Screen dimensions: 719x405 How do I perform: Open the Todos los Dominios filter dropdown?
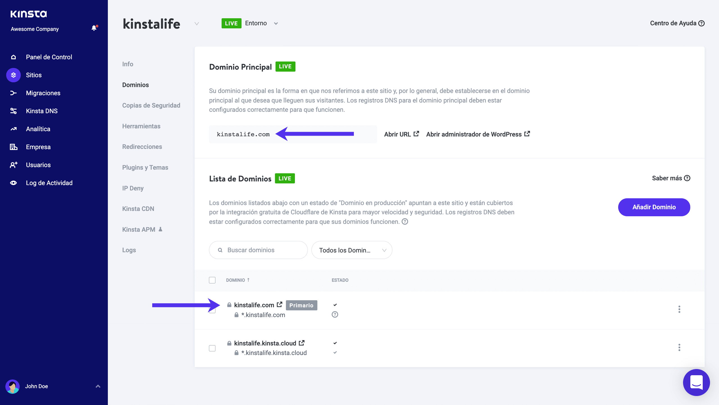(x=352, y=250)
